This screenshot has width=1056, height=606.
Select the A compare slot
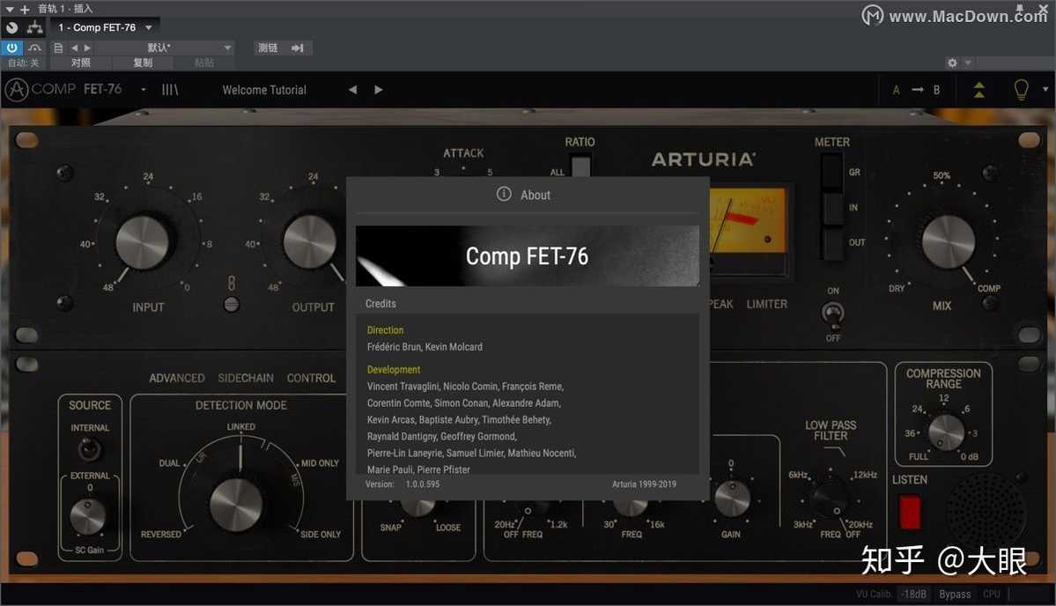(896, 90)
